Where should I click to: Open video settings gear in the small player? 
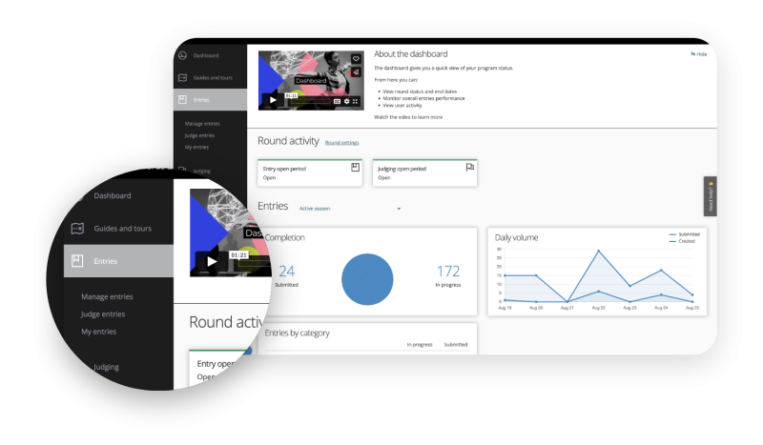pyautogui.click(x=346, y=100)
